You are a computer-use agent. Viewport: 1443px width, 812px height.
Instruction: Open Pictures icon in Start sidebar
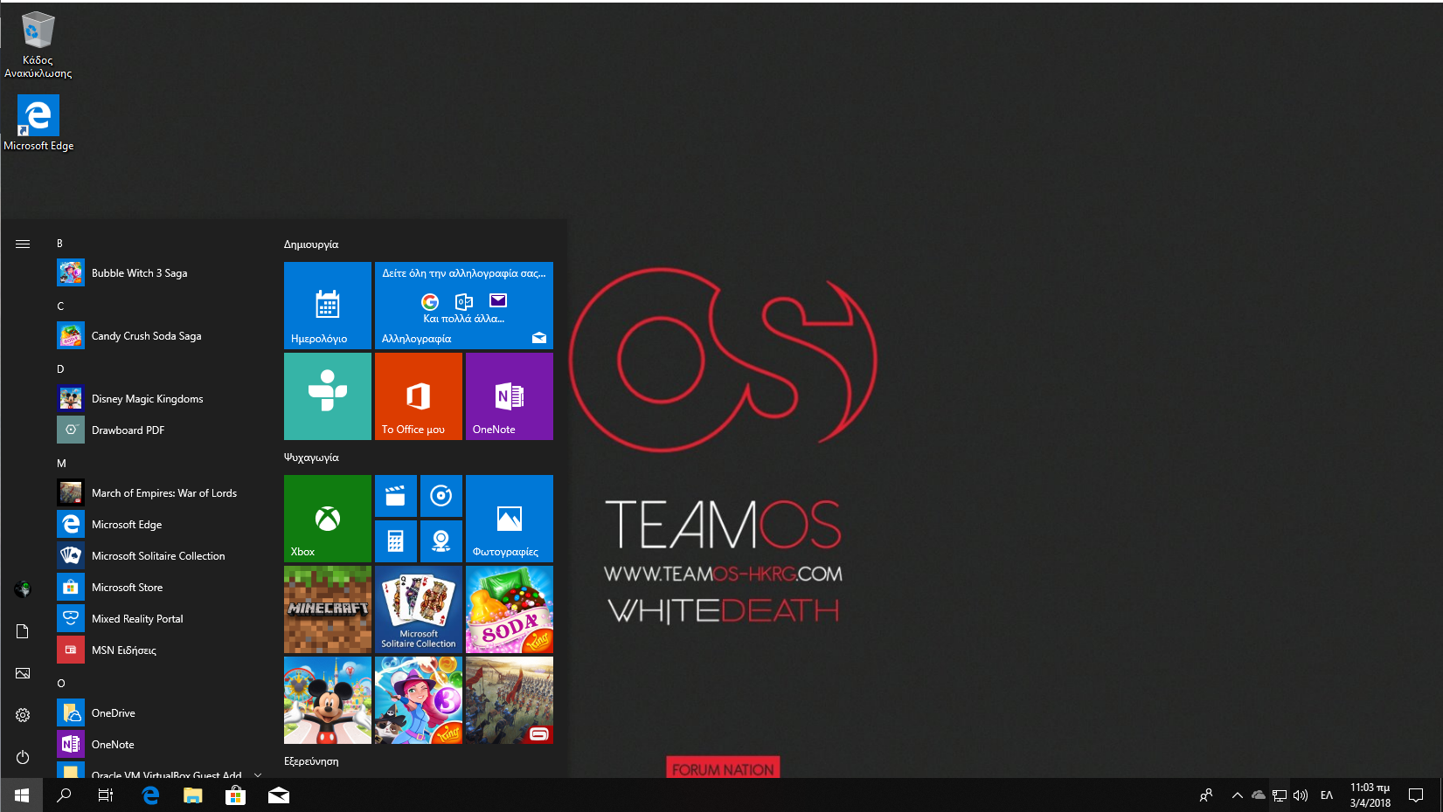[23, 673]
